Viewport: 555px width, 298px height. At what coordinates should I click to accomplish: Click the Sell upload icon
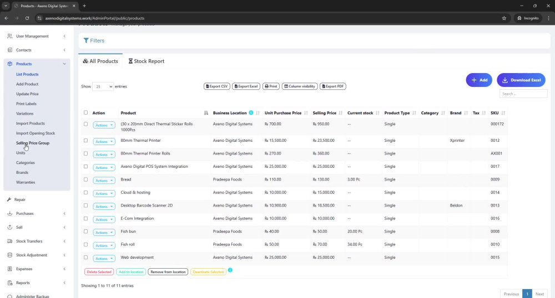point(9,227)
